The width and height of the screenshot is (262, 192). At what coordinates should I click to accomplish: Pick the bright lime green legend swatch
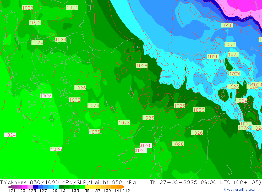click(83, 187)
